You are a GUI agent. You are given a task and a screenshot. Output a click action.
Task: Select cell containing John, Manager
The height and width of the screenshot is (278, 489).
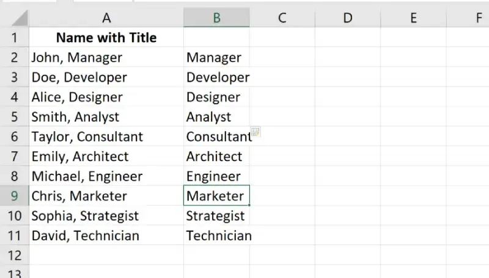click(106, 57)
